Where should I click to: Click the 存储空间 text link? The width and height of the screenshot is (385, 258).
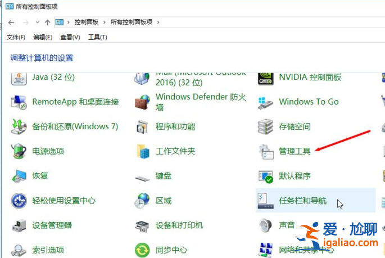click(x=295, y=126)
